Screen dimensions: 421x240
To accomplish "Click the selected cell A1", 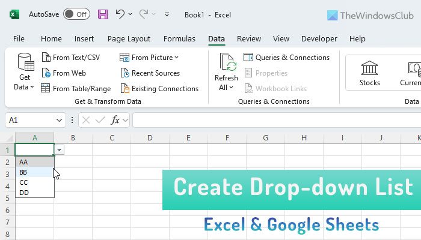I will click(35, 150).
